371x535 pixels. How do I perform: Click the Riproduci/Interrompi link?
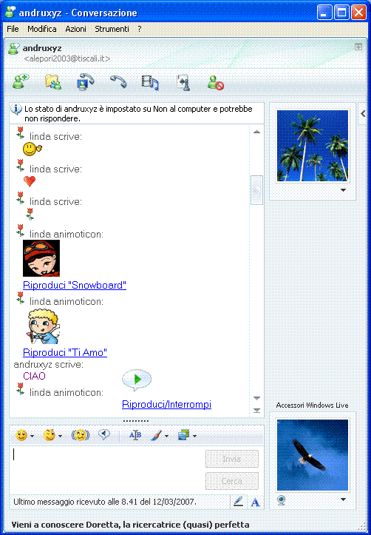(166, 404)
